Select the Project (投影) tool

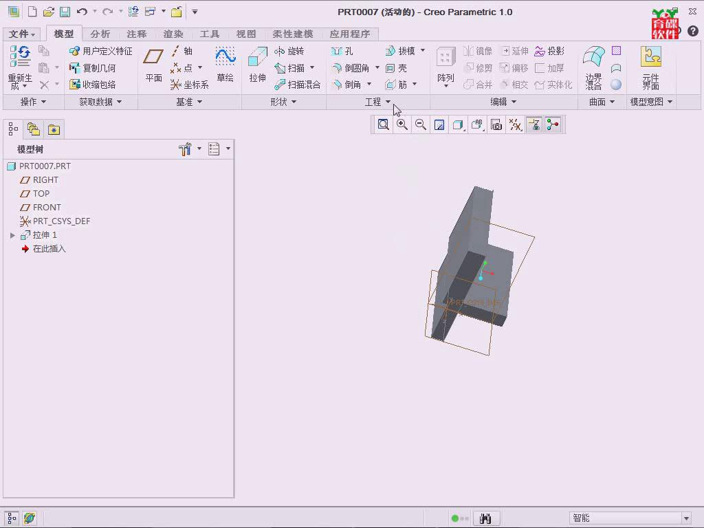[x=549, y=51]
